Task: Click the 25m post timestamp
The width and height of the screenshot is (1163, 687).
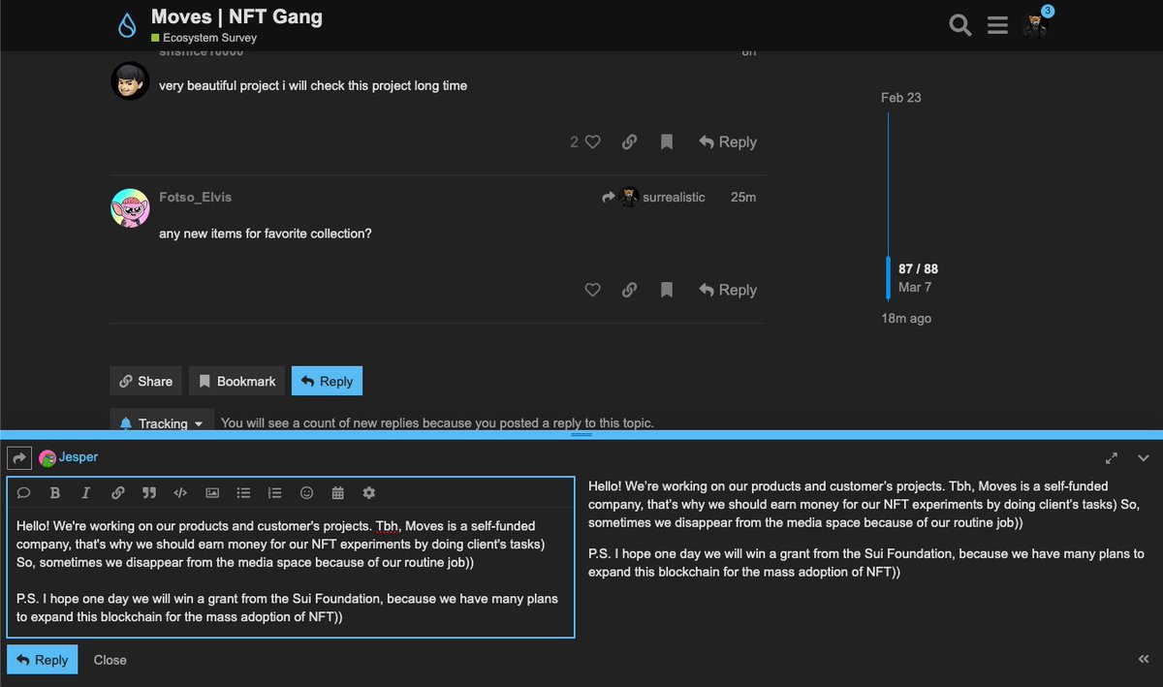Action: pyautogui.click(x=743, y=197)
